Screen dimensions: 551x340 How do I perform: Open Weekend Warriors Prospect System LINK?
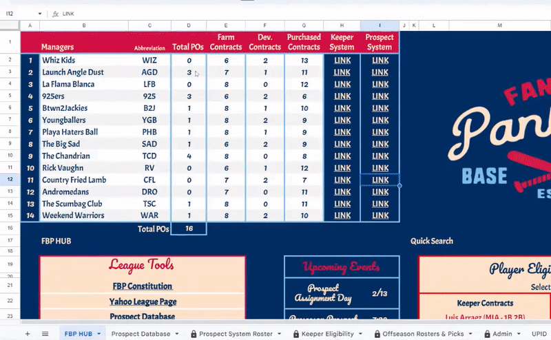pos(380,215)
